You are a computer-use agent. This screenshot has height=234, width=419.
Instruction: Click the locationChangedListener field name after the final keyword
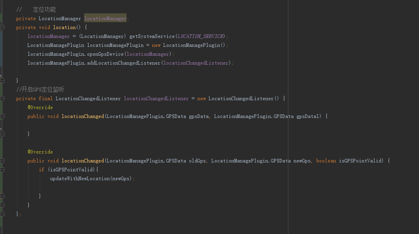point(156,99)
